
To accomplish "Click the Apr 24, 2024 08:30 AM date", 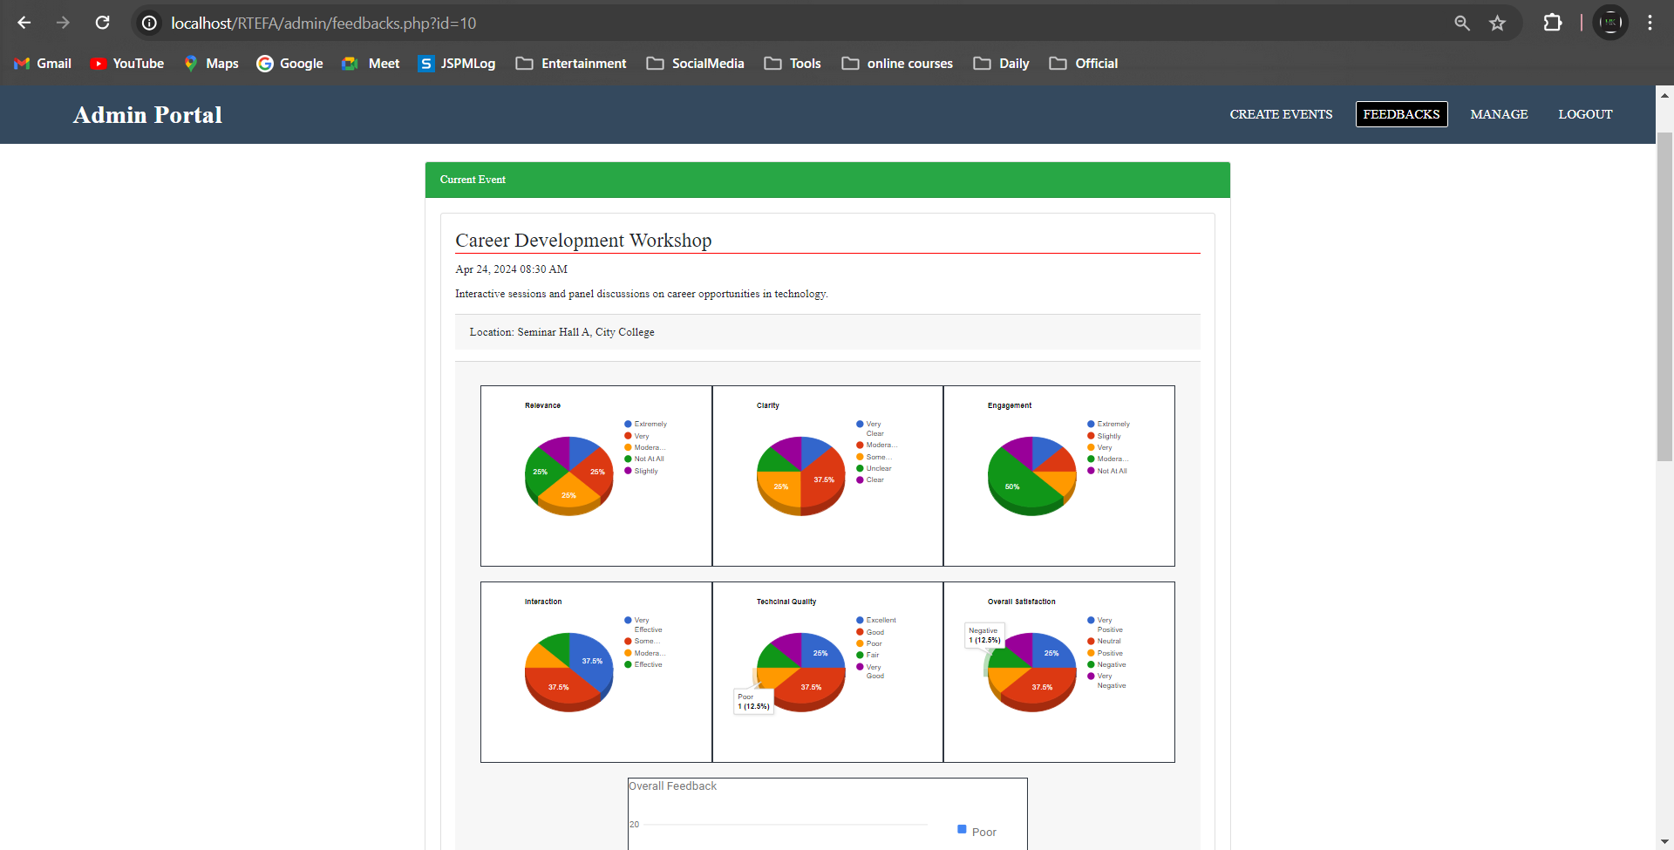I will 511,269.
